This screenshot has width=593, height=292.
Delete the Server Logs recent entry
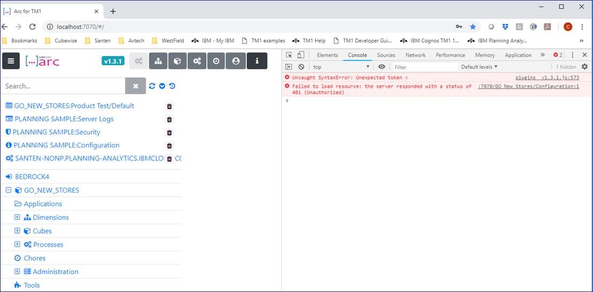tap(169, 120)
